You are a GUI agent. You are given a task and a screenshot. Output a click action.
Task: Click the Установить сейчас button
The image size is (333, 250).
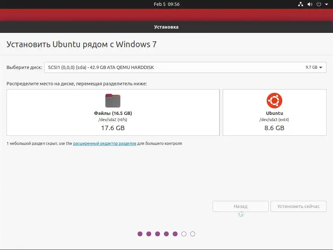tap(299, 206)
